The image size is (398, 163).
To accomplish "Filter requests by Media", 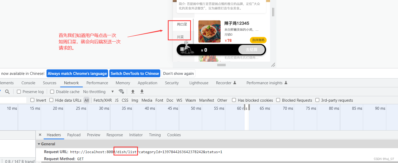I will click(x=147, y=100).
